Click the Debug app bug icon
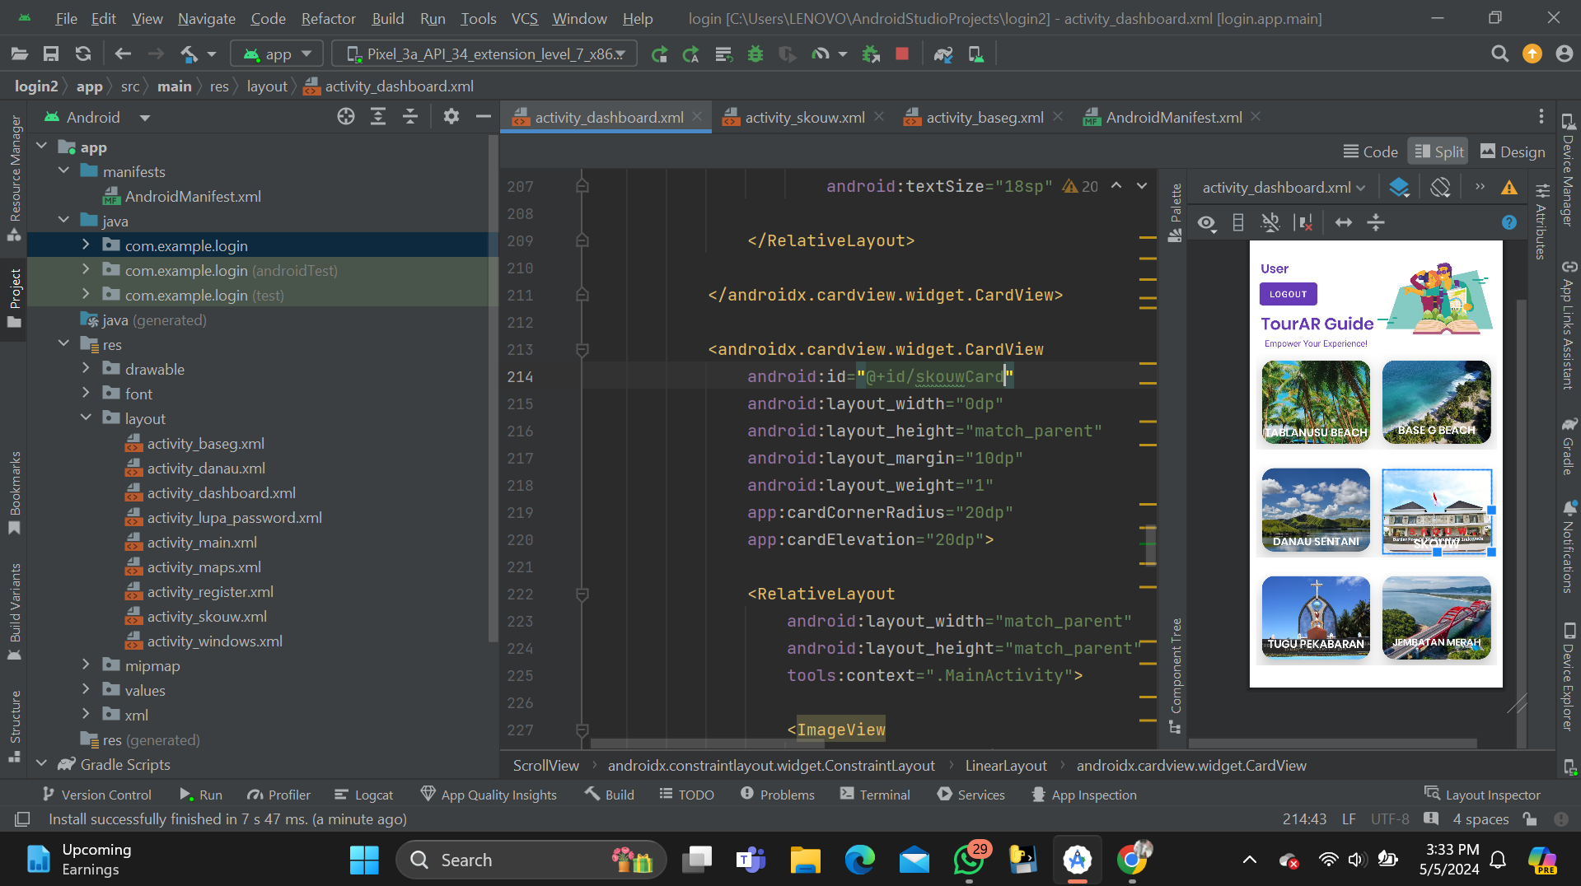This screenshot has width=1581, height=886. [x=755, y=54]
